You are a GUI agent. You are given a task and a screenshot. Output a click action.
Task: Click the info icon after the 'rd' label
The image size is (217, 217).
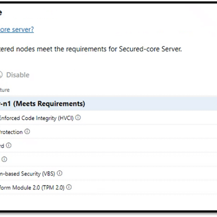pyautogui.click(x=9, y=145)
